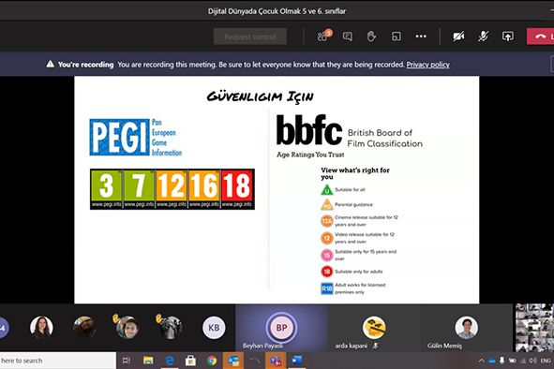This screenshot has height=369, width=554.
Task: Click the bbfc logo on the slide
Action: click(309, 130)
